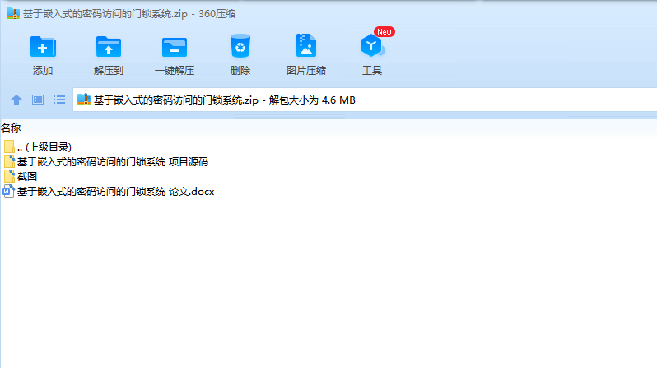Select the 论文.docx file name
Viewport: 657px width, 368px height.
(x=115, y=192)
